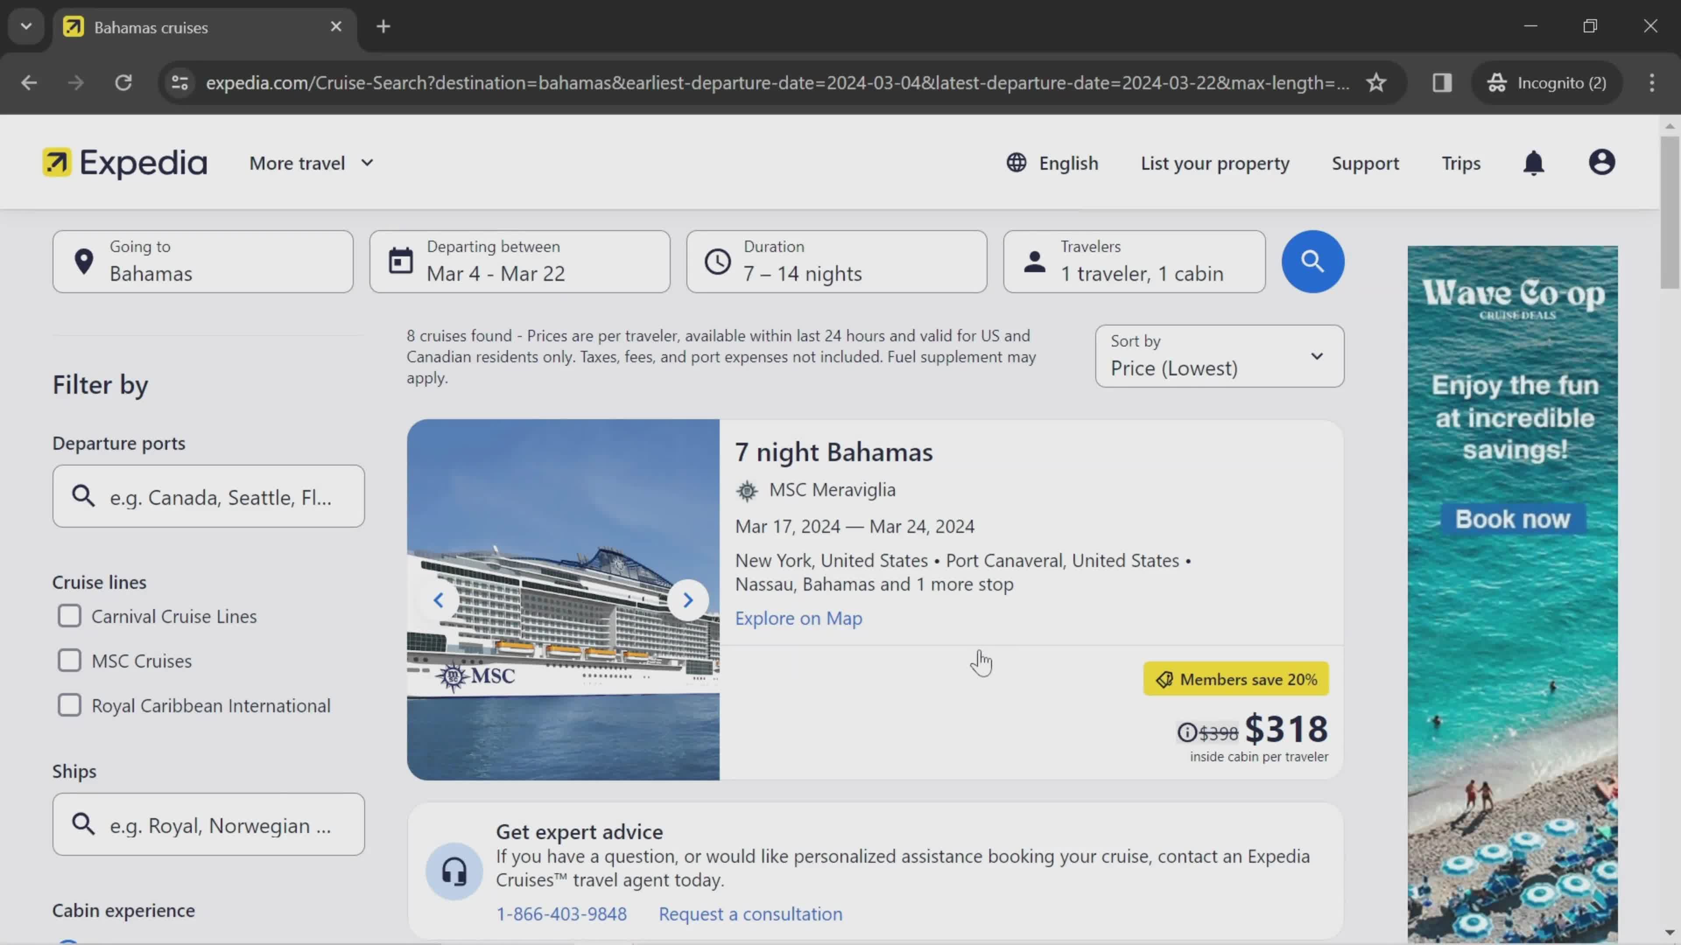Click the MSC cruise line logo icon
This screenshot has height=945, width=1681.
tap(747, 491)
